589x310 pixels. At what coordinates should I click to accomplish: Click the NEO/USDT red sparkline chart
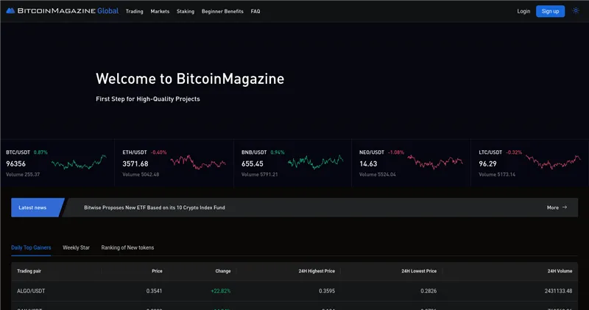coord(435,162)
